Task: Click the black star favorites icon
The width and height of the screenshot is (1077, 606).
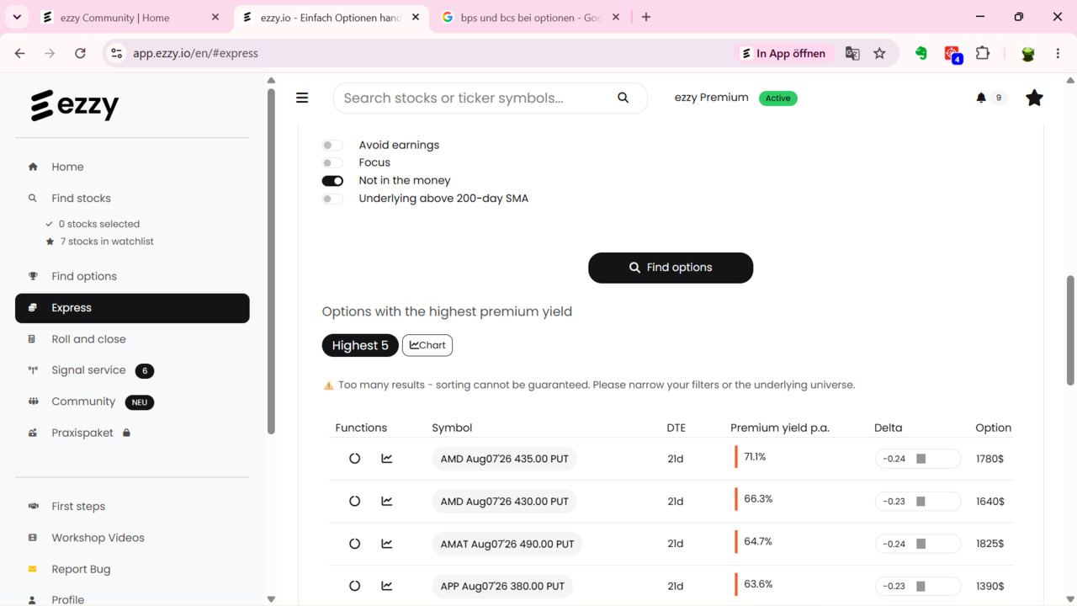Action: click(1034, 98)
